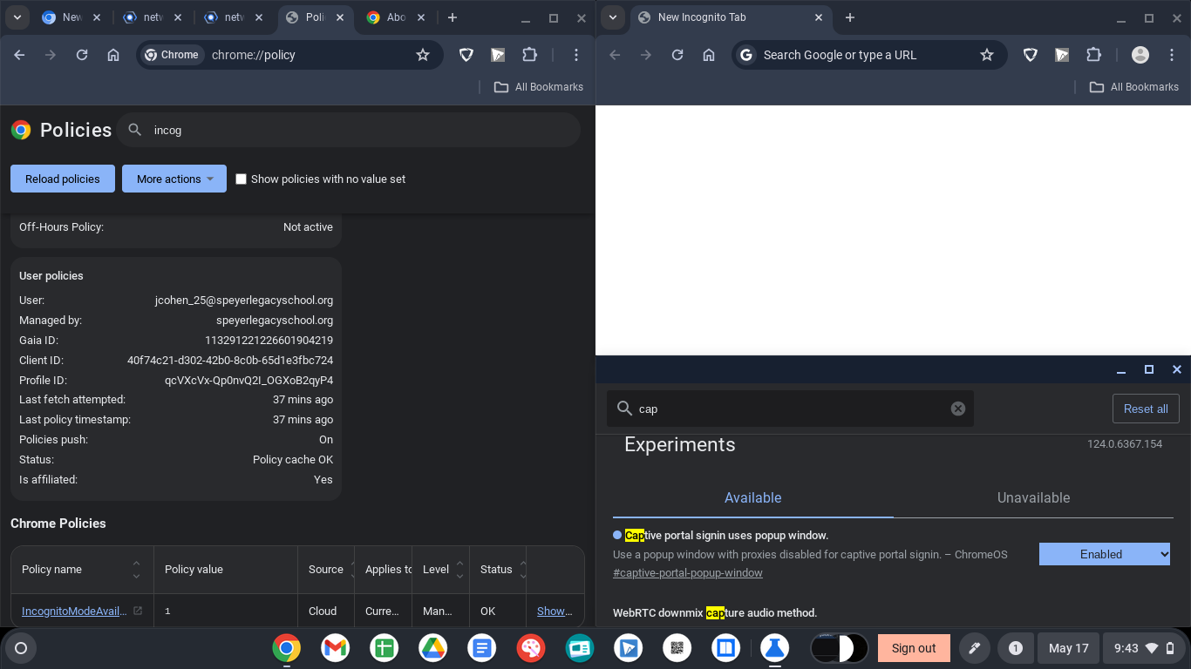Click Reload icon in Incognito window
This screenshot has height=669, width=1191.
[x=677, y=55]
